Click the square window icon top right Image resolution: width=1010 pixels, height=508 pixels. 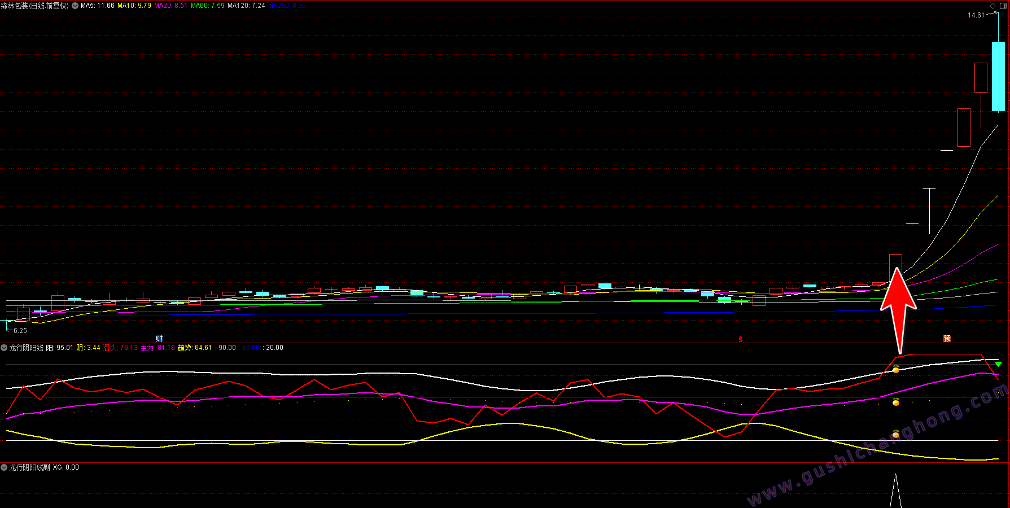click(1003, 6)
